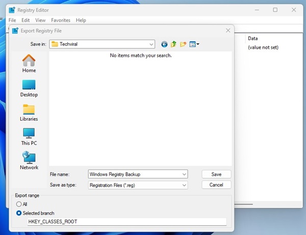Click the Back navigation arrow icon
306x235 pixels.
click(164, 44)
